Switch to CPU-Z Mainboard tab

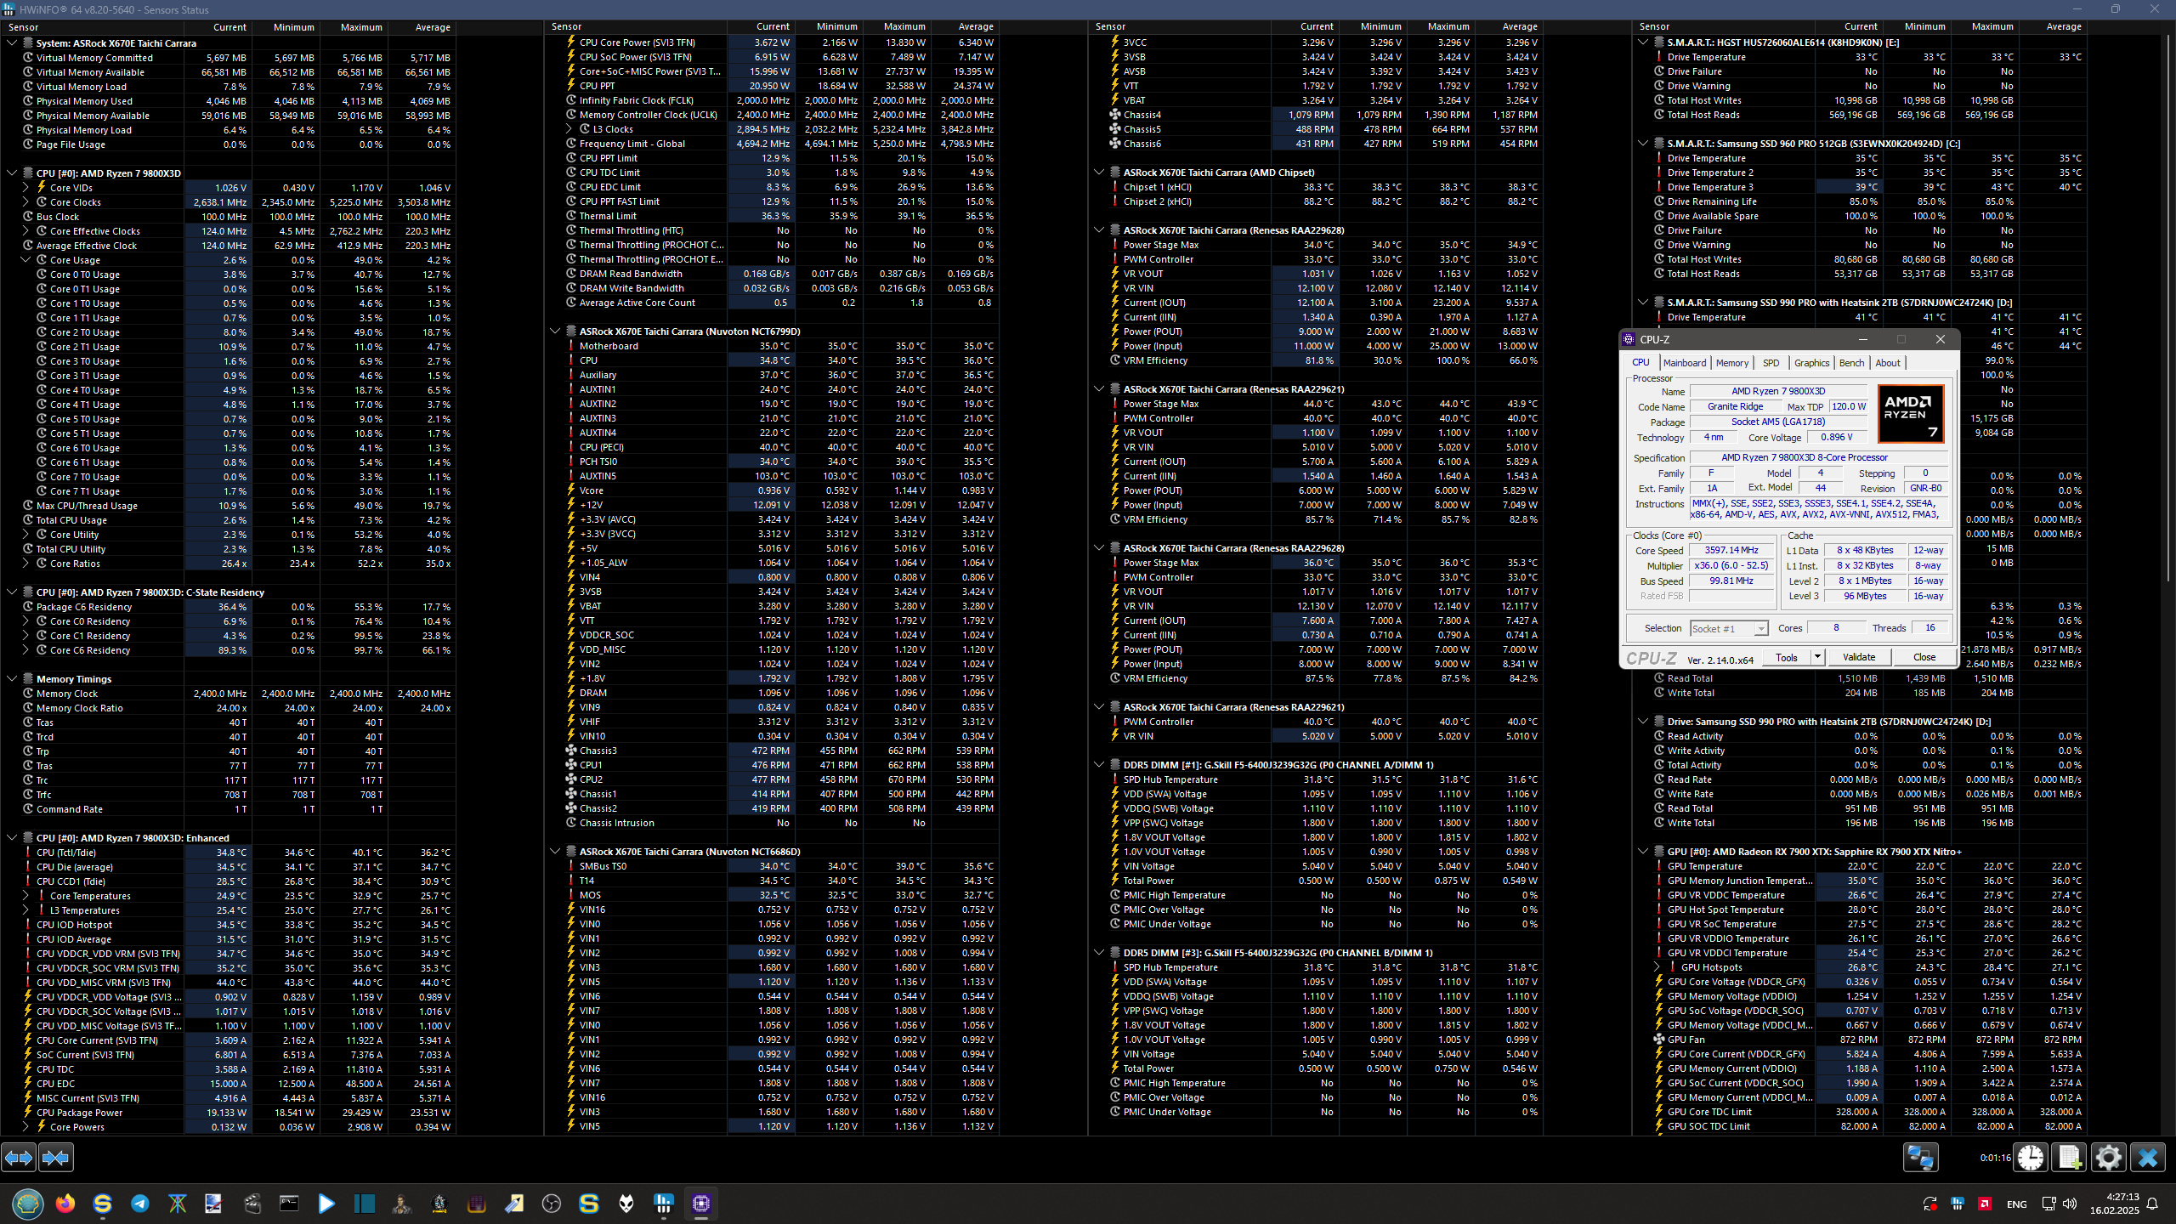pyautogui.click(x=1684, y=363)
